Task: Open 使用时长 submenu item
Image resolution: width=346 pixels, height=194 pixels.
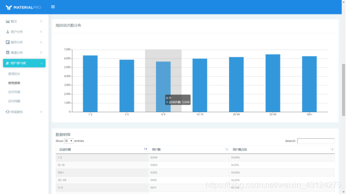Action: [x=14, y=74]
